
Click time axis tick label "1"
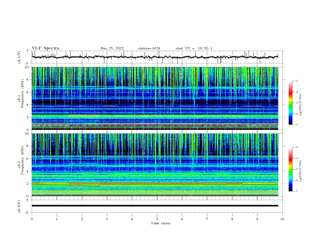tap(57, 219)
